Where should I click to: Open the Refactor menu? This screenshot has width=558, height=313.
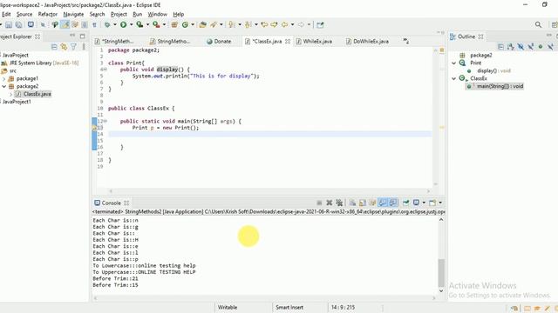(x=48, y=14)
